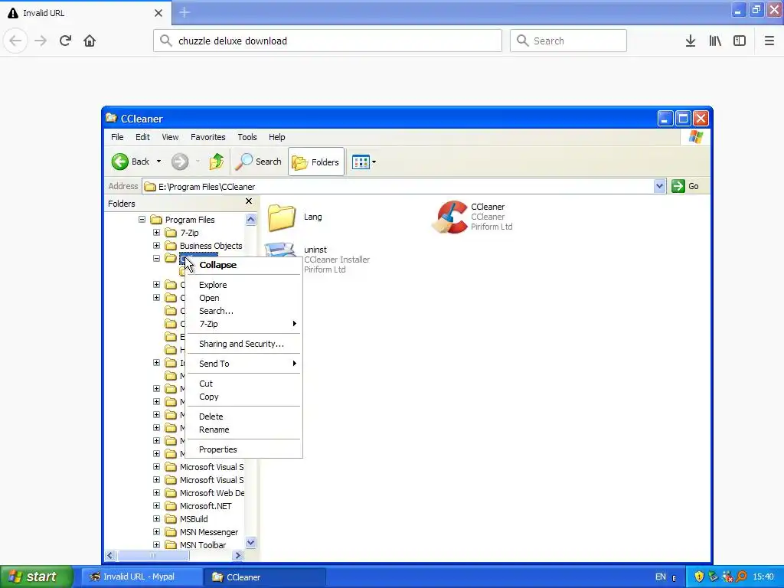The height and width of the screenshot is (588, 784).
Task: Select Business Objects tree folder
Action: coord(211,246)
